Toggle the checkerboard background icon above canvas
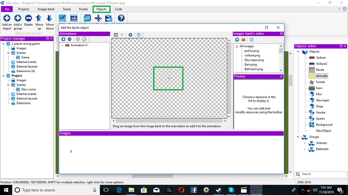 [x=116, y=35]
